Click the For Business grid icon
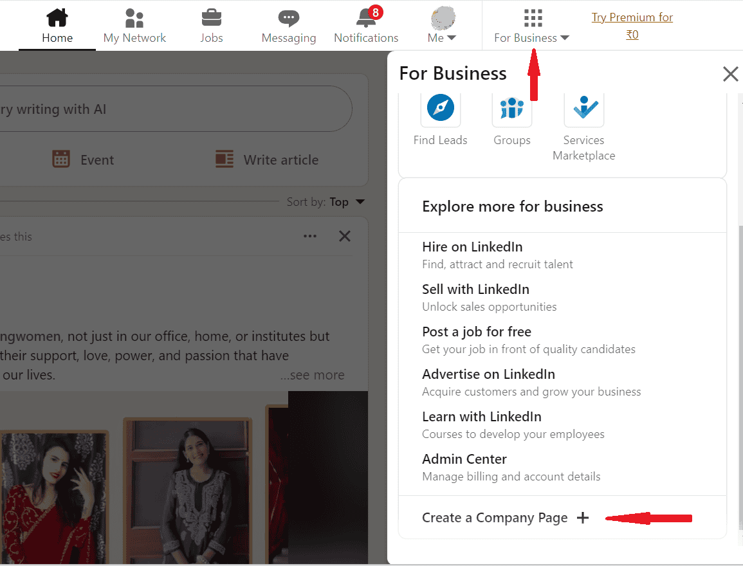743x566 pixels. tap(533, 18)
